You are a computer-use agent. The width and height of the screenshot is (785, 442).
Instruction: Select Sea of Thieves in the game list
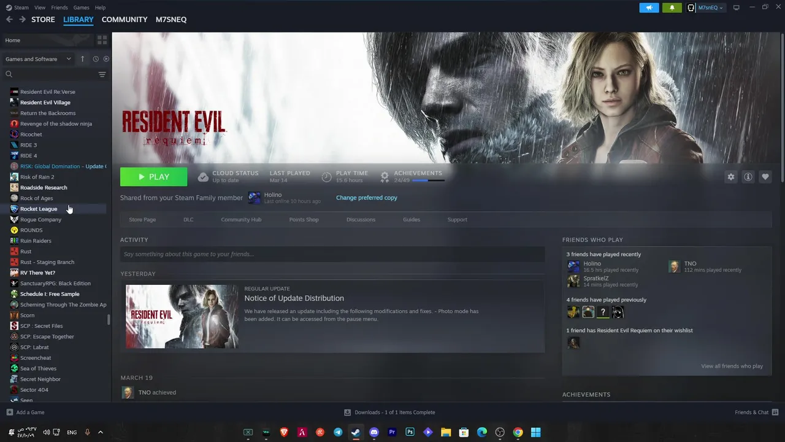[38, 368]
